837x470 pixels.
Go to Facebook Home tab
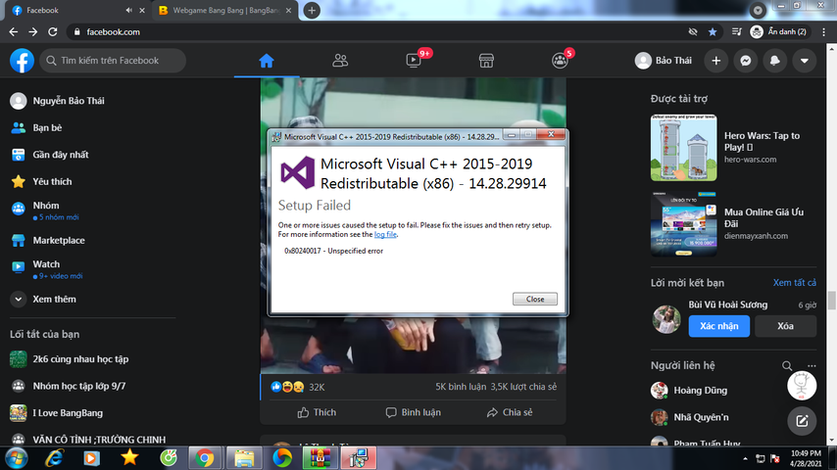[267, 61]
